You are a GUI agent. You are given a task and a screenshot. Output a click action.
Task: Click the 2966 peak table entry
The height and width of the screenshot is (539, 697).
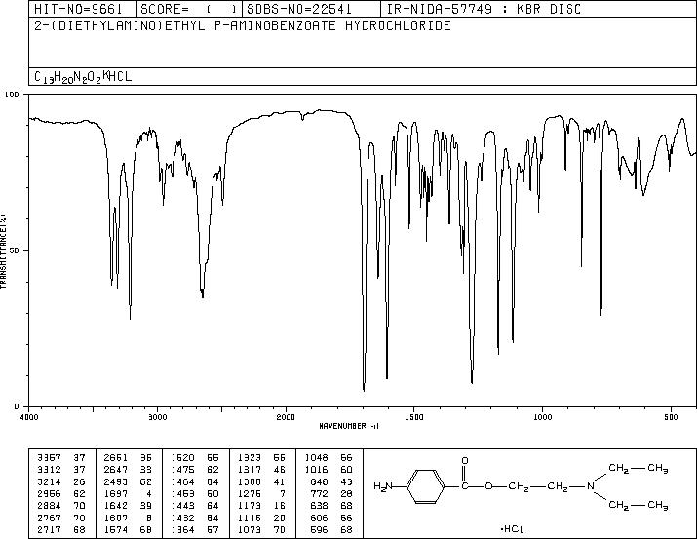click(x=61, y=493)
